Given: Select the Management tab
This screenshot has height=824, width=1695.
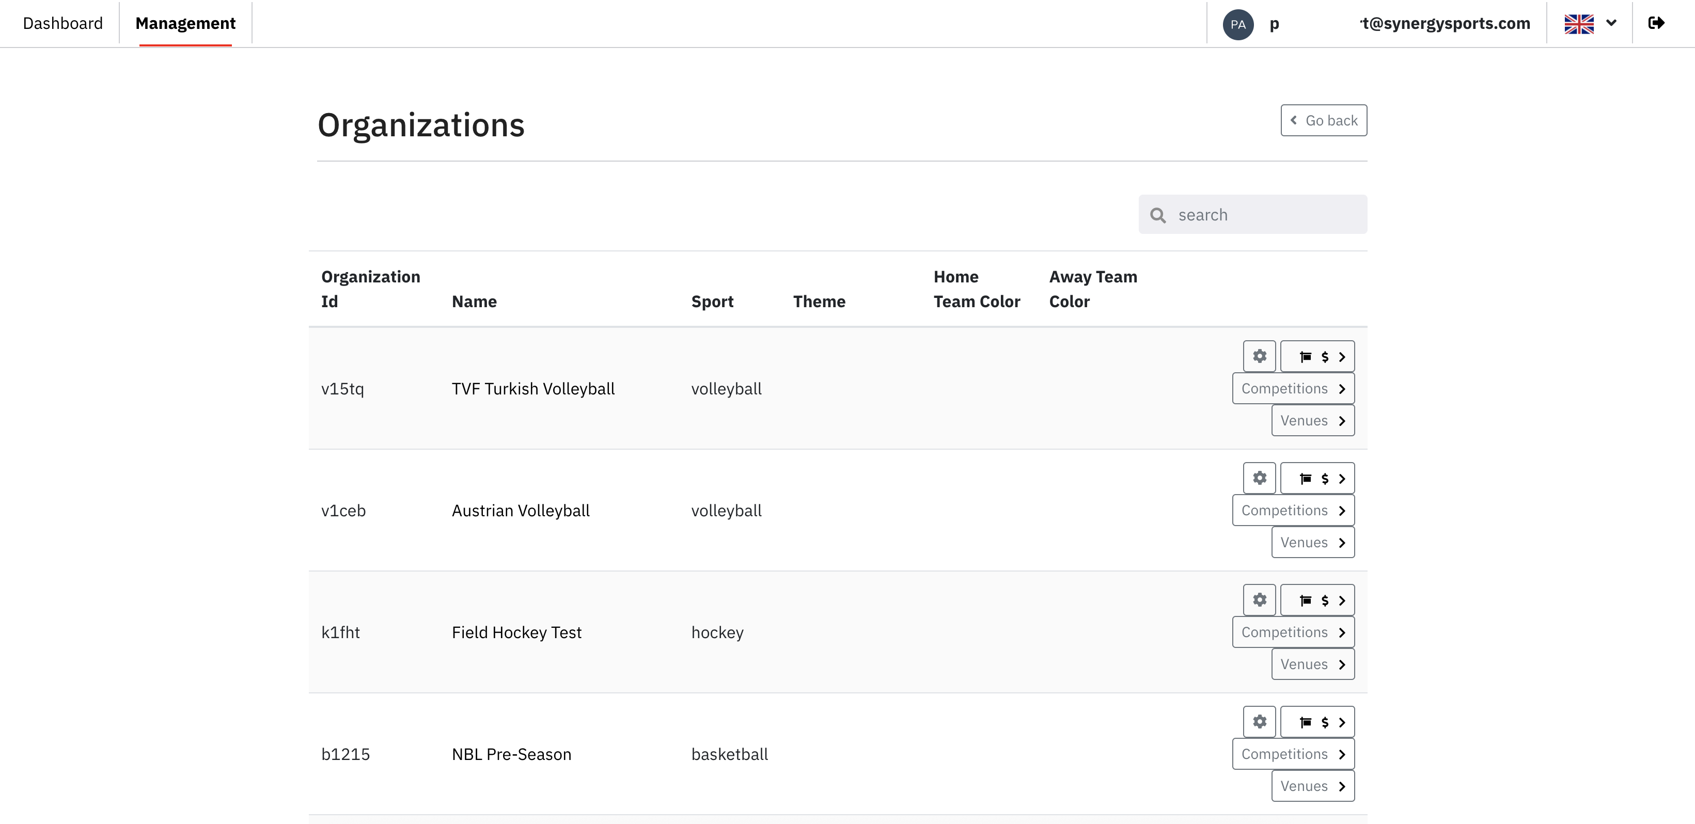Looking at the screenshot, I should pyautogui.click(x=185, y=24).
